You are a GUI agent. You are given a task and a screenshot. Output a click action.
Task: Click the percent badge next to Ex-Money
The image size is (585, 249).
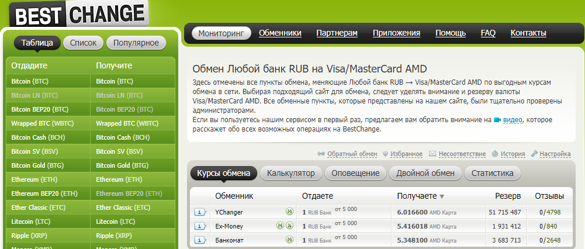coord(289,226)
